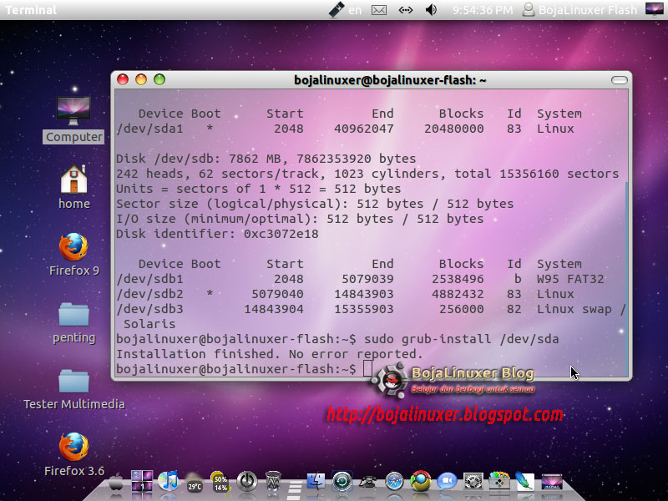Open the trash bin in dock
668x501 pixels.
tap(273, 482)
